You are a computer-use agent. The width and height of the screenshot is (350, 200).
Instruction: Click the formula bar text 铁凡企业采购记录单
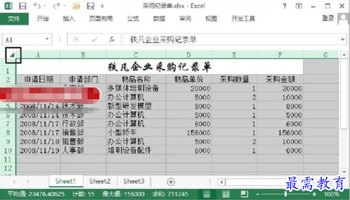click(x=163, y=40)
